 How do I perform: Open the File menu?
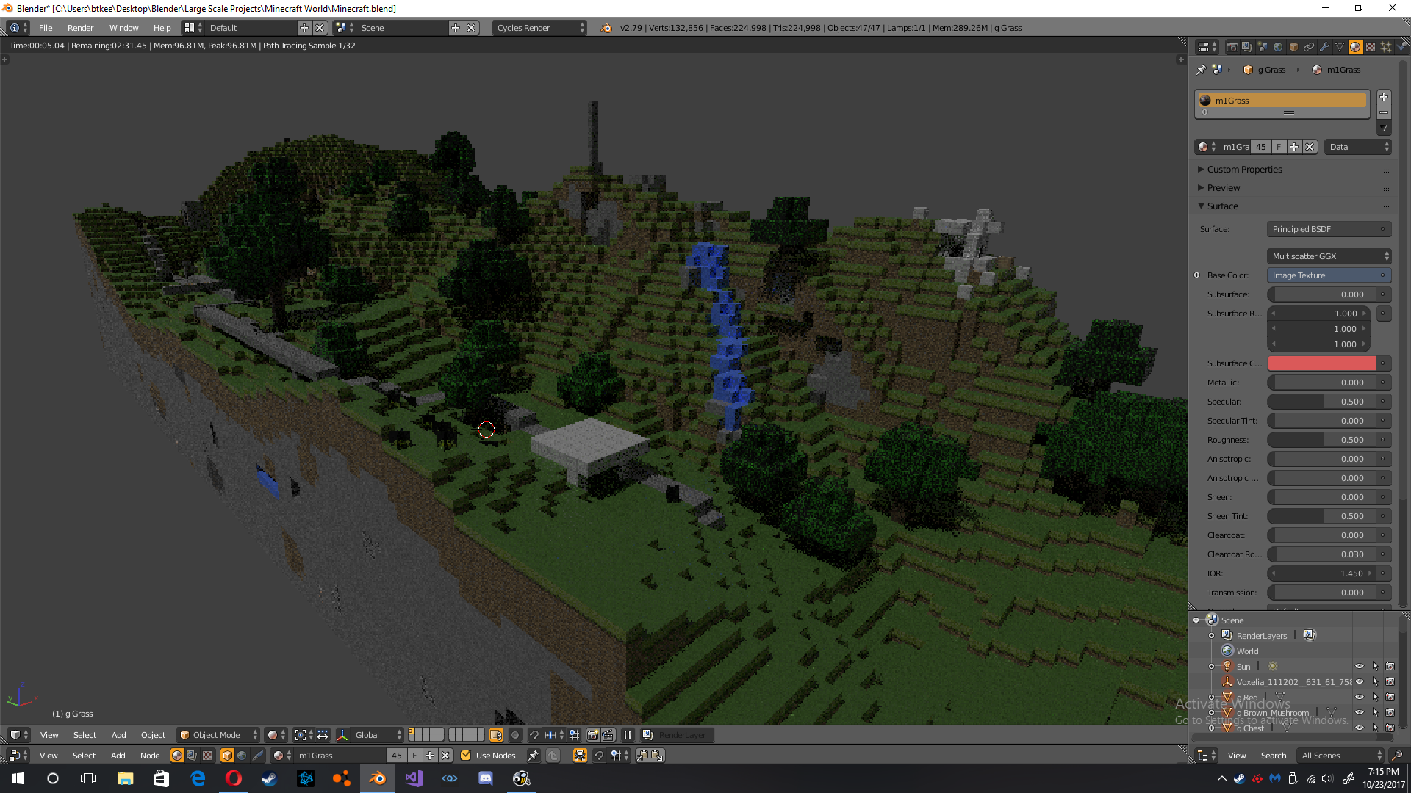click(x=46, y=28)
